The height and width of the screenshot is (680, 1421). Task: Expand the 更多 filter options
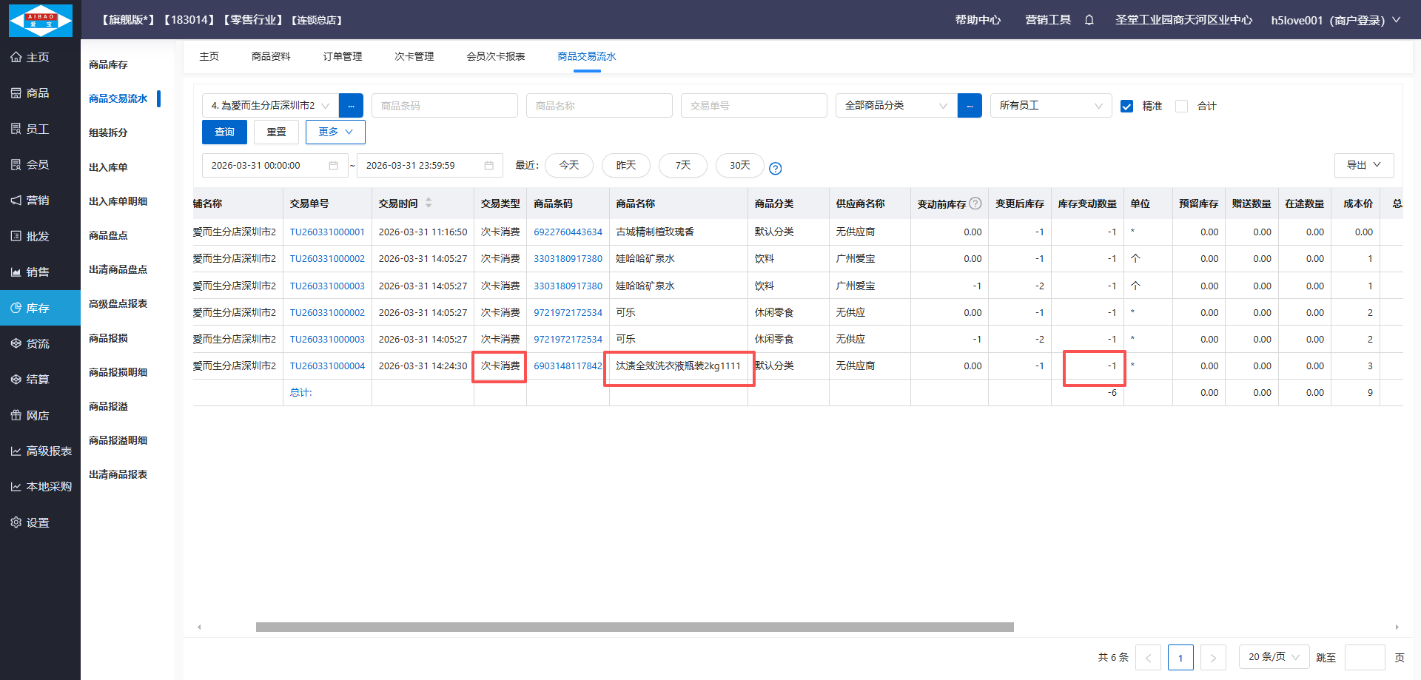tap(335, 132)
